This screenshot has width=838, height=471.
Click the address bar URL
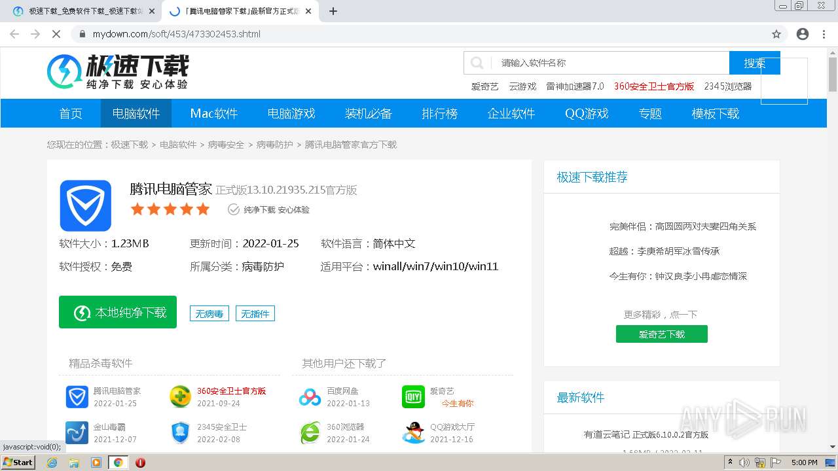click(177, 34)
